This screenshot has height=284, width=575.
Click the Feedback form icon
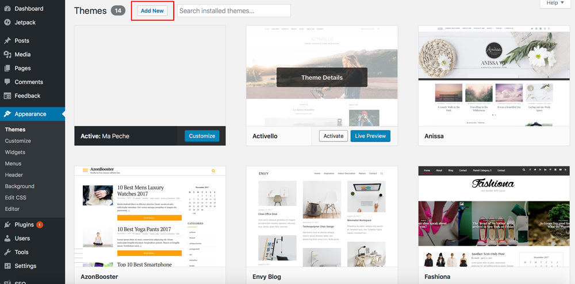[x=7, y=96]
